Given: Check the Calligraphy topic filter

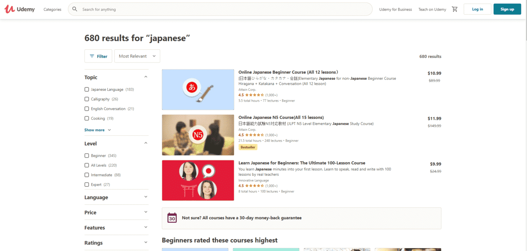Looking at the screenshot, I should click(87, 99).
